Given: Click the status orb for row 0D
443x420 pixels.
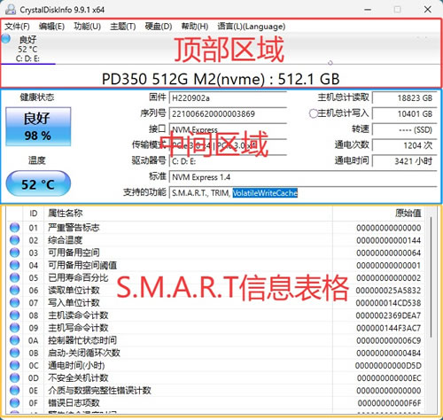Looking at the screenshot, I should (14, 377).
